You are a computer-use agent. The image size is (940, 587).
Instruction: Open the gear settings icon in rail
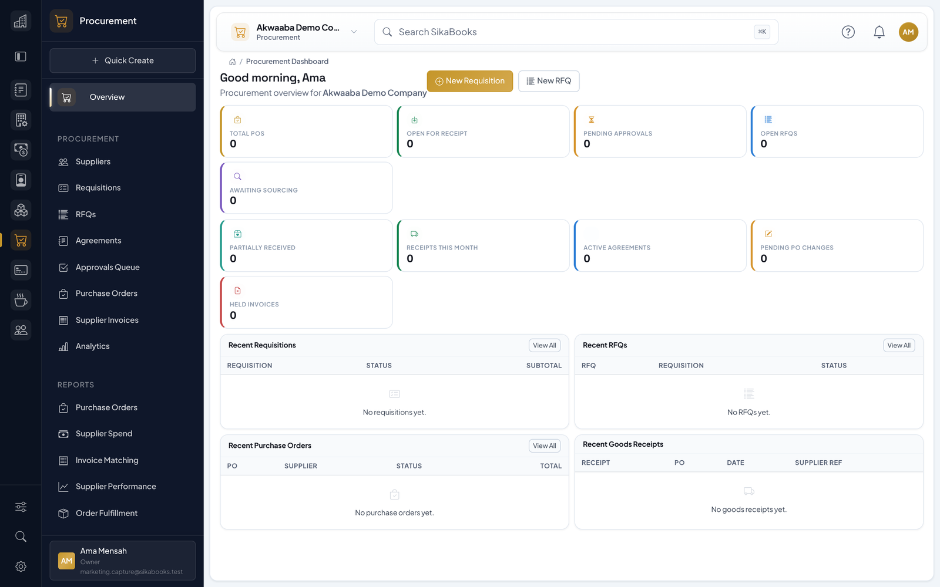point(21,566)
